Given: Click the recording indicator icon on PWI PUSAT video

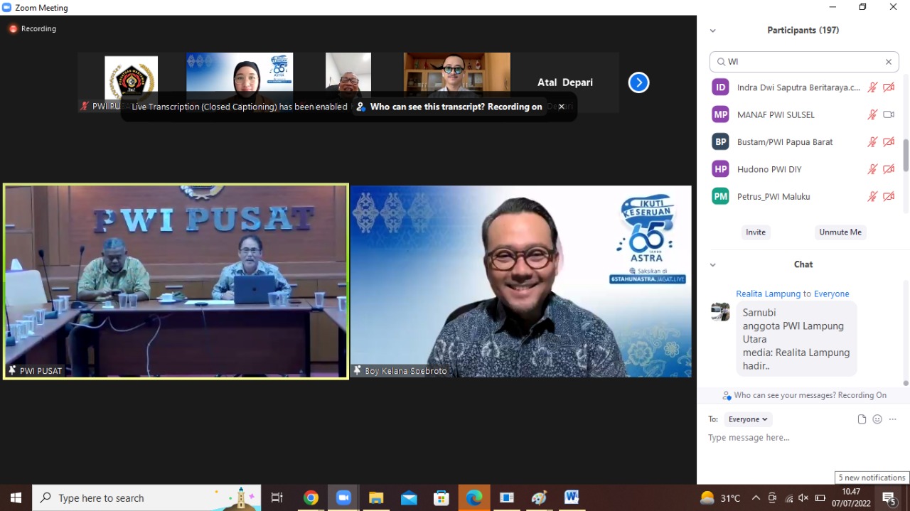Looking at the screenshot, I should point(11,370).
